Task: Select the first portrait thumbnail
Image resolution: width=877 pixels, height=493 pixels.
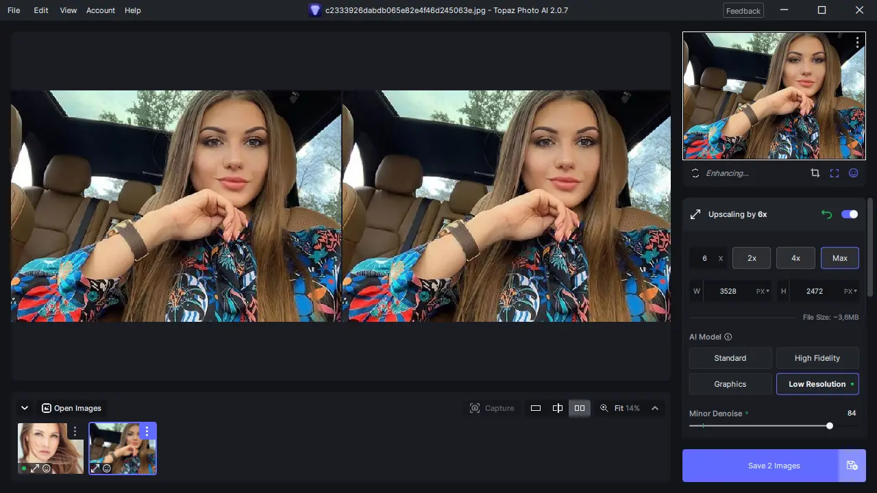Action: [51, 448]
